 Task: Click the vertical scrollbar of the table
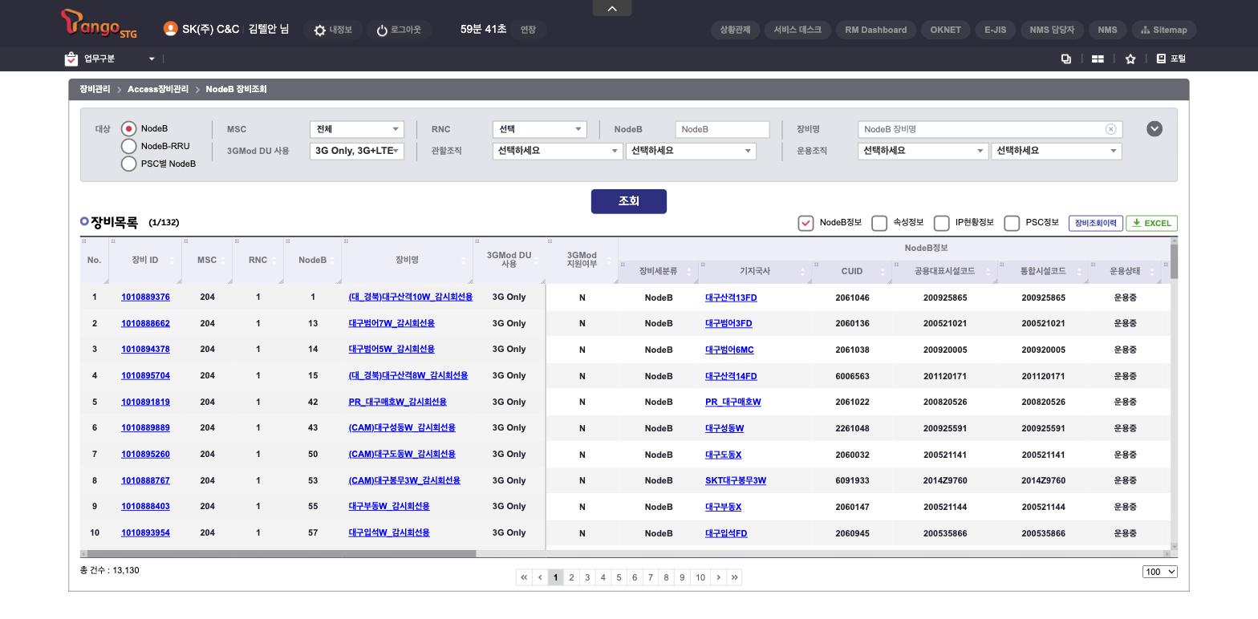(x=1175, y=261)
